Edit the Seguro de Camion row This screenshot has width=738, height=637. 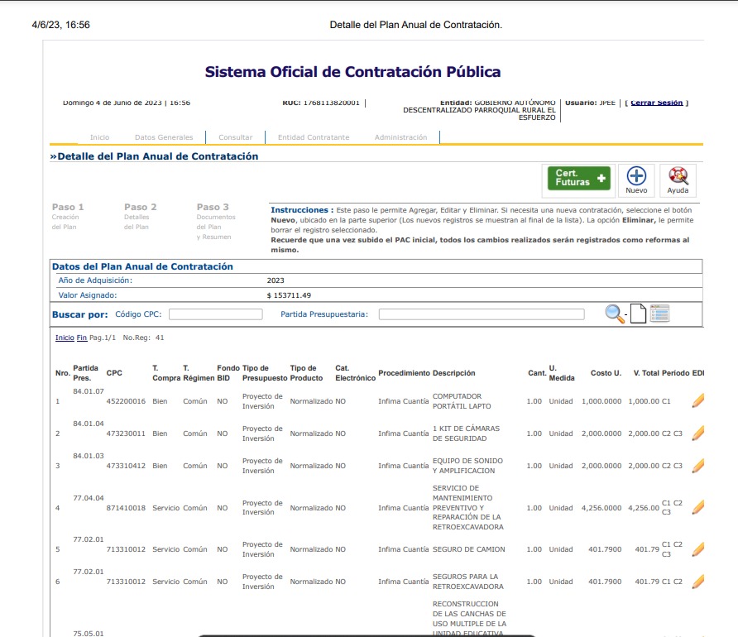pos(697,549)
